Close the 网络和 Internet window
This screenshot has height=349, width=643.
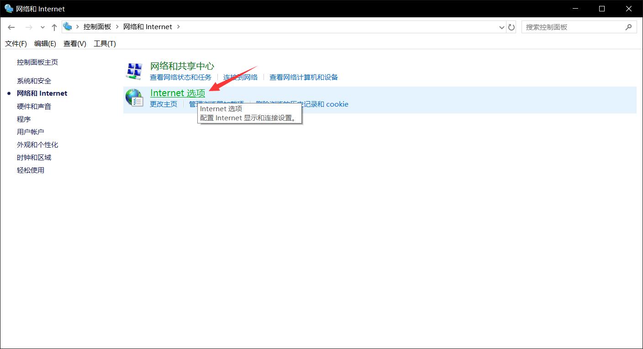(x=628, y=9)
